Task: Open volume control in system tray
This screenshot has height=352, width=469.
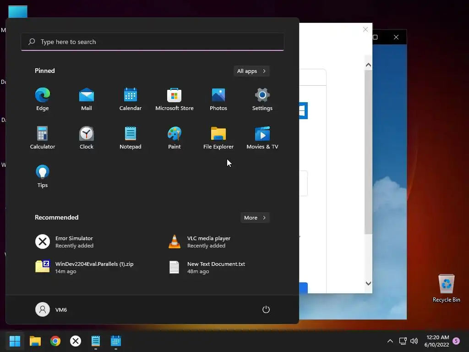Action: coord(414,341)
